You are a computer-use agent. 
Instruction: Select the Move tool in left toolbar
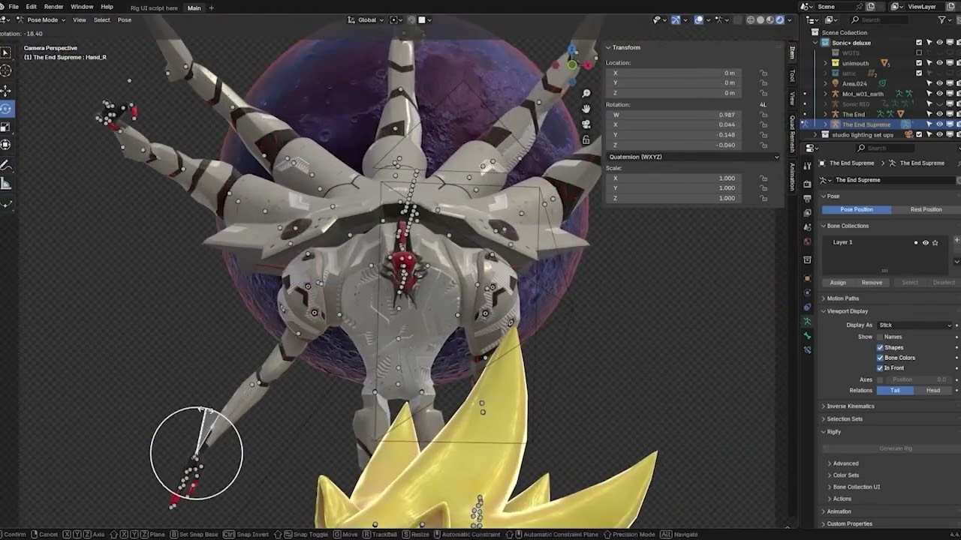click(5, 91)
